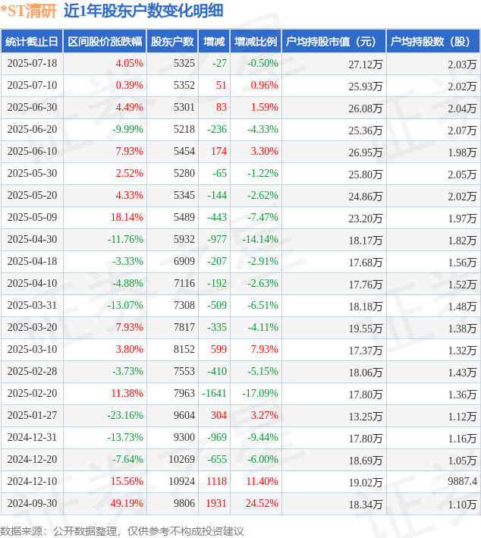
Task: Click the change value 1931
Action: [216, 503]
